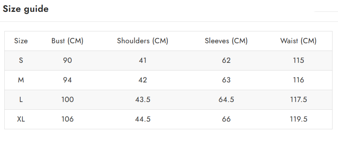
Task: Select the XL size row label
Action: 21,120
